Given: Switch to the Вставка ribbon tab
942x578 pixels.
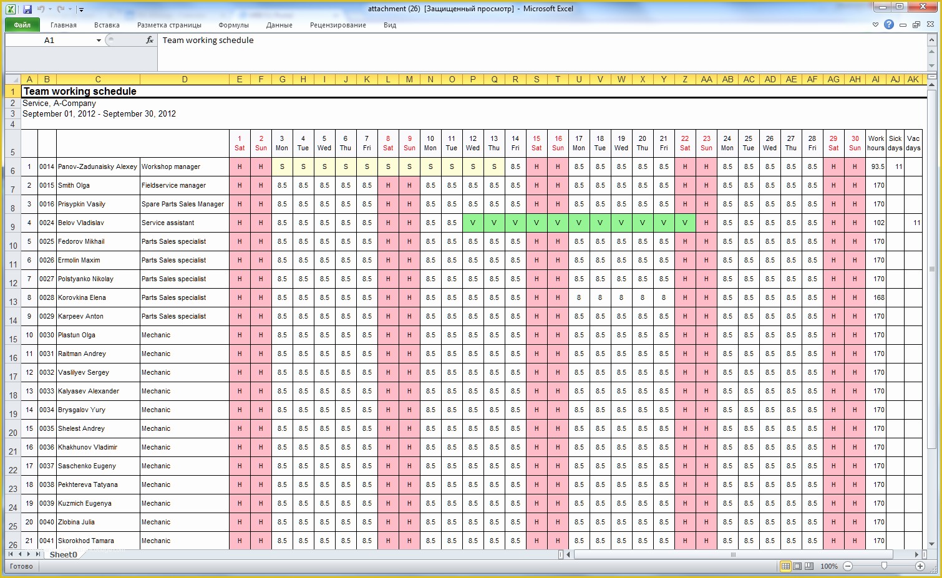Looking at the screenshot, I should (107, 25).
